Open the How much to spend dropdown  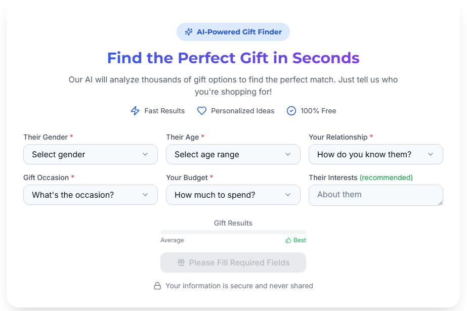[233, 195]
